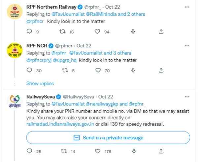Open more options for RailwaySeva tweet

(187, 96)
